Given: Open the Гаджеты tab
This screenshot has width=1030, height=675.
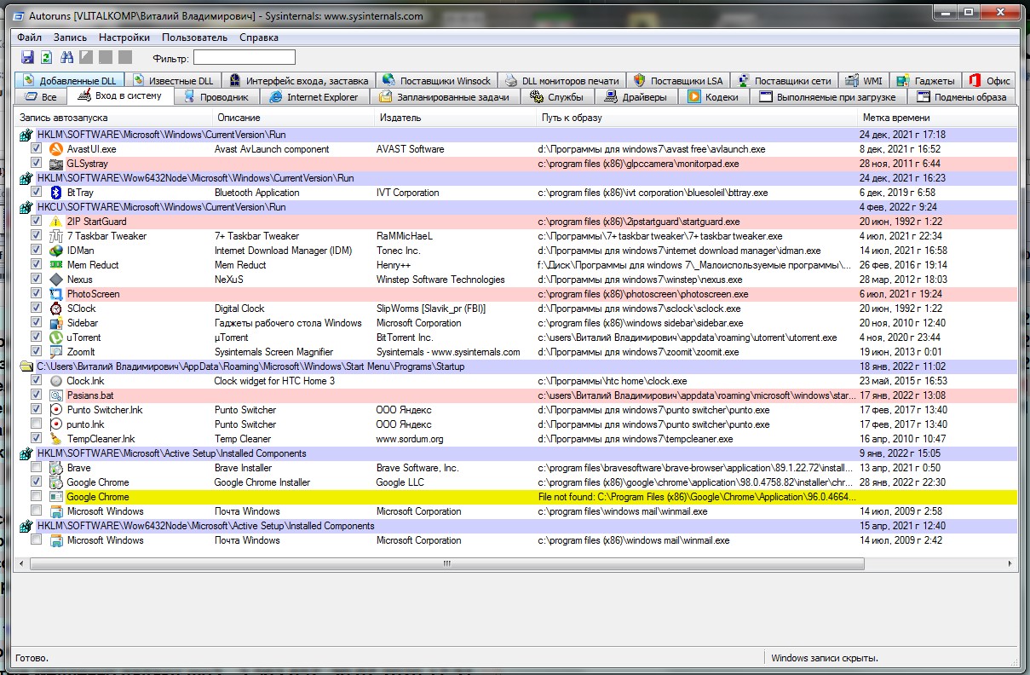Looking at the screenshot, I should click(x=926, y=81).
